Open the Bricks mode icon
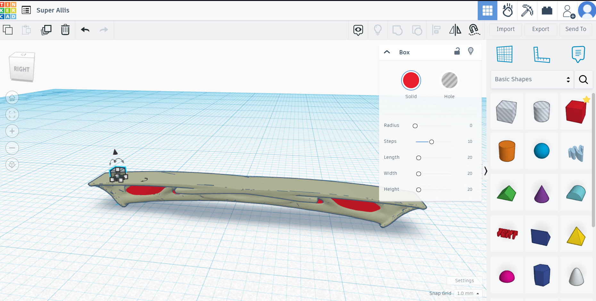The height and width of the screenshot is (301, 596). 547,11
